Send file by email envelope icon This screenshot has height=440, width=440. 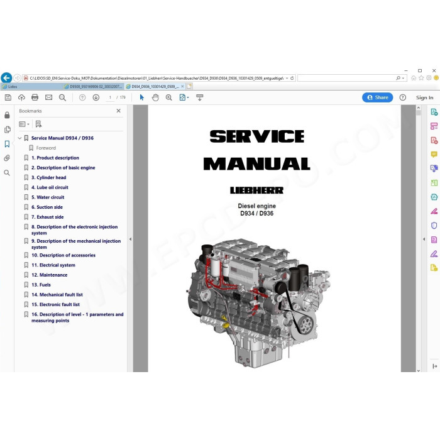coord(48,97)
